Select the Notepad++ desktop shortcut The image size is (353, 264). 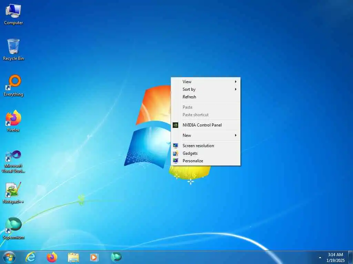tap(13, 192)
